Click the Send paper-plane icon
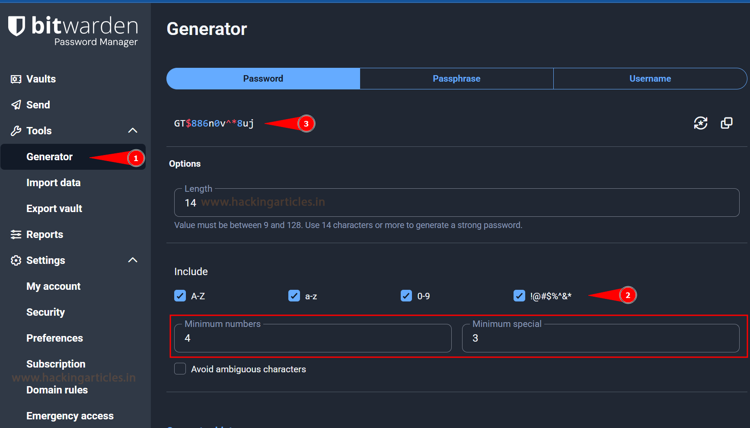This screenshot has height=428, width=750. coord(16,105)
